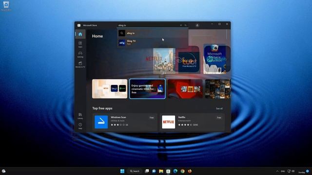Click the Free button for Windows Scan
This screenshot has height=175, width=312.
click(152, 118)
